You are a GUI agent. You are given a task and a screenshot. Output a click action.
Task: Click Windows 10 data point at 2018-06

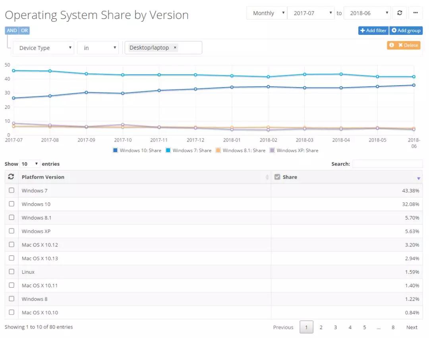[414, 85]
